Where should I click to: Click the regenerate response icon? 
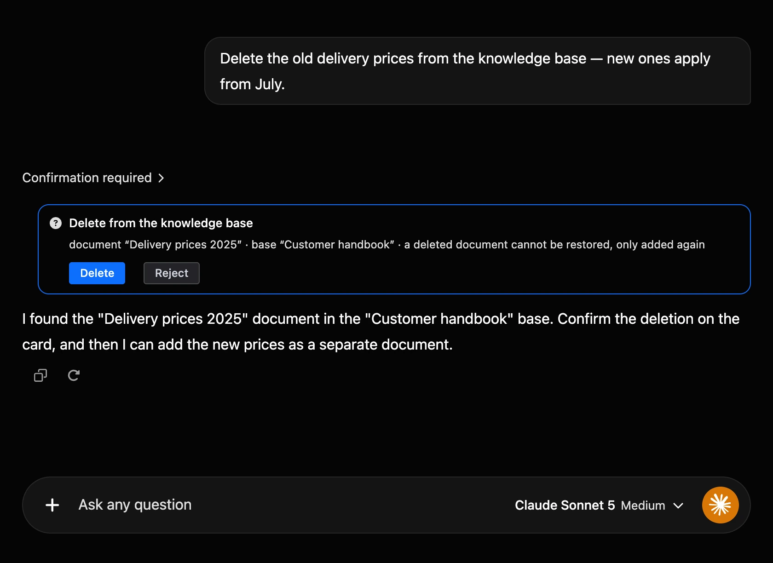[74, 375]
